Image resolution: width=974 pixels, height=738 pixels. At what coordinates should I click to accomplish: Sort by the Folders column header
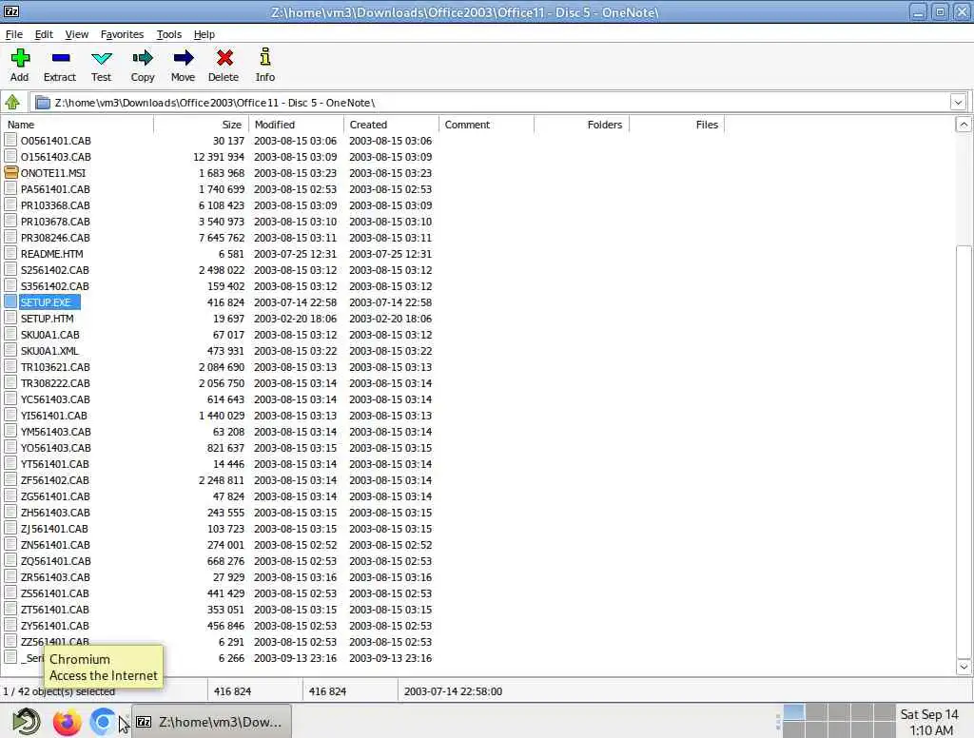(582, 125)
